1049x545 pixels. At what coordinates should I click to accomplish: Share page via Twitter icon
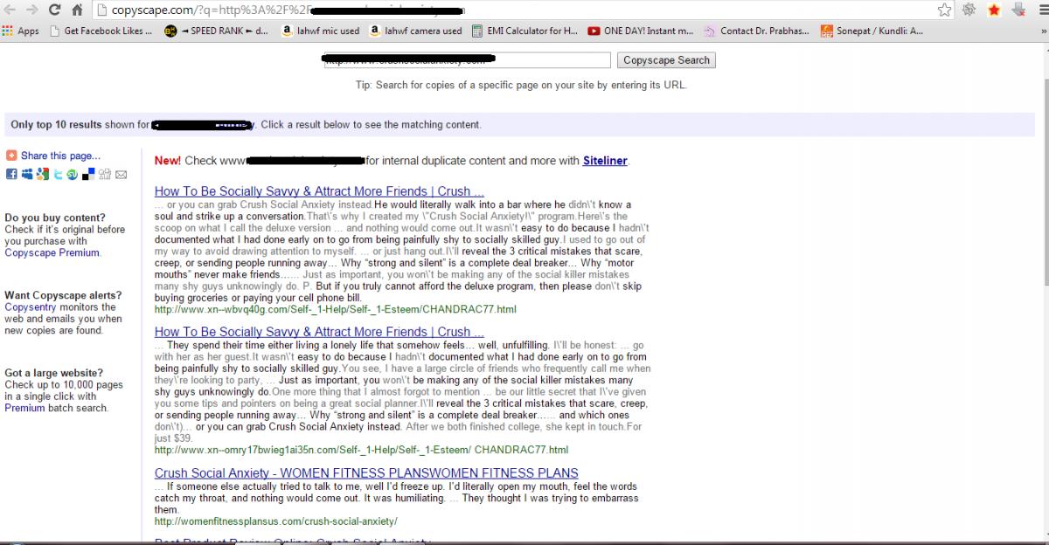[x=59, y=174]
